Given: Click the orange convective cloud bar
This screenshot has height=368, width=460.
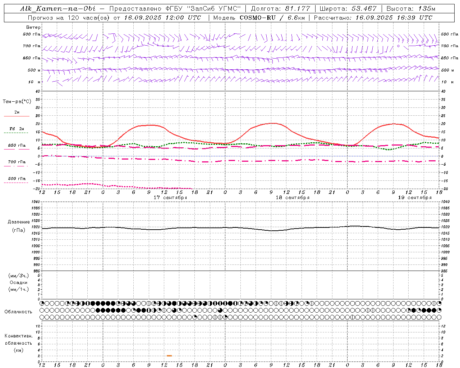Looking at the screenshot, I should (x=169, y=356).
